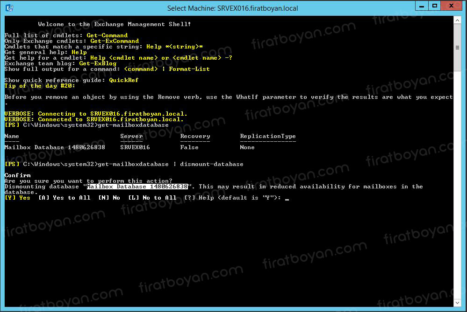The width and height of the screenshot is (467, 312).
Task: Click the 'Get-Command' cmdlet text
Action: pyautogui.click(x=107, y=35)
